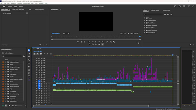Play the program monitor
Screen dimensions: 196x110
click(x=96, y=42)
